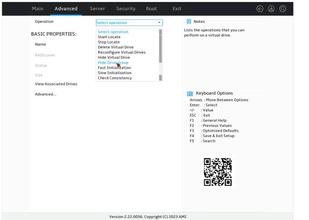Select Reconfigure Virtual Drives option
Image resolution: width=309 pixels, height=220 pixels.
coord(121,52)
